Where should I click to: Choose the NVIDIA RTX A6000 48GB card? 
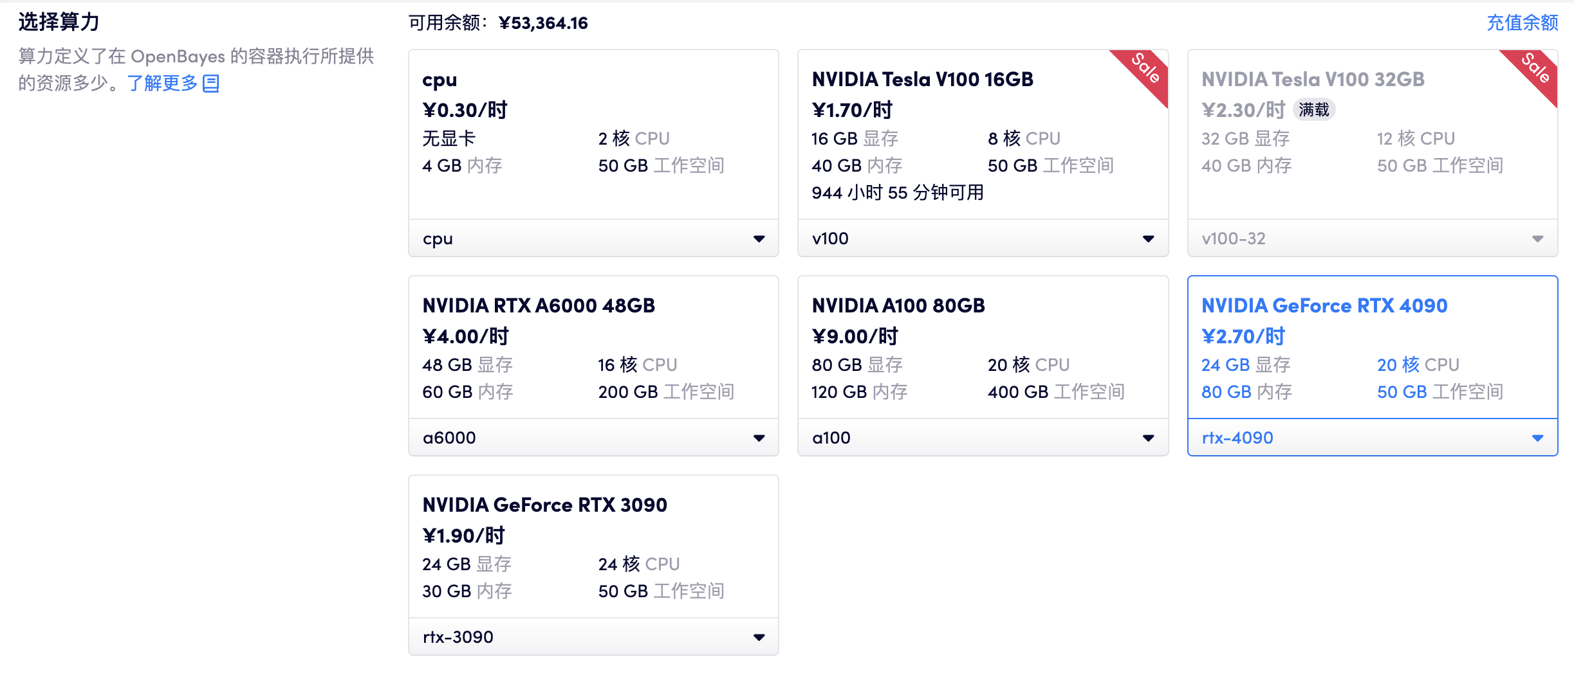[x=593, y=348]
